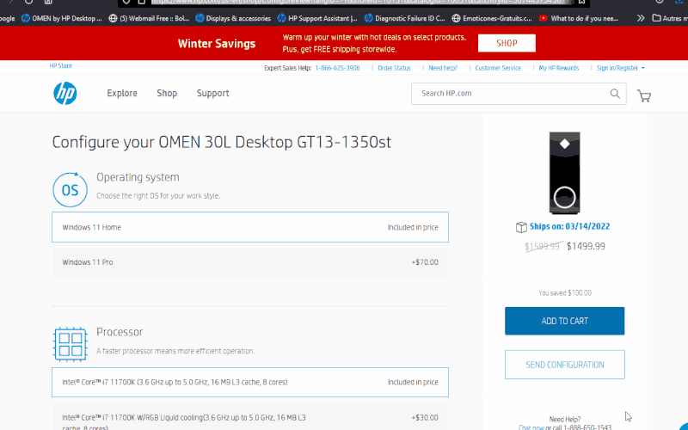Click the HP logo icon
Viewport: 688px width, 430px height.
[x=64, y=93]
